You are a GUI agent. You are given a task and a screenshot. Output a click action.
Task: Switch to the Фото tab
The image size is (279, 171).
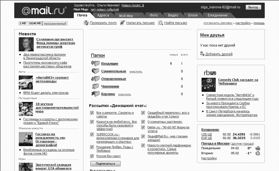coord(154,15)
